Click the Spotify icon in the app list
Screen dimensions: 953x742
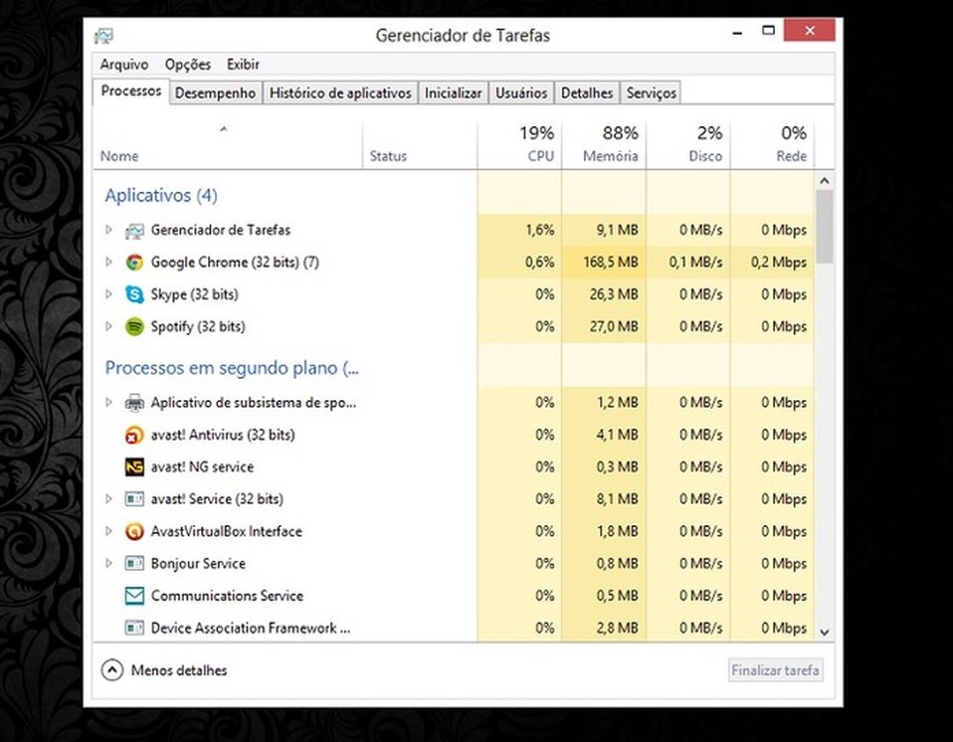pos(134,326)
